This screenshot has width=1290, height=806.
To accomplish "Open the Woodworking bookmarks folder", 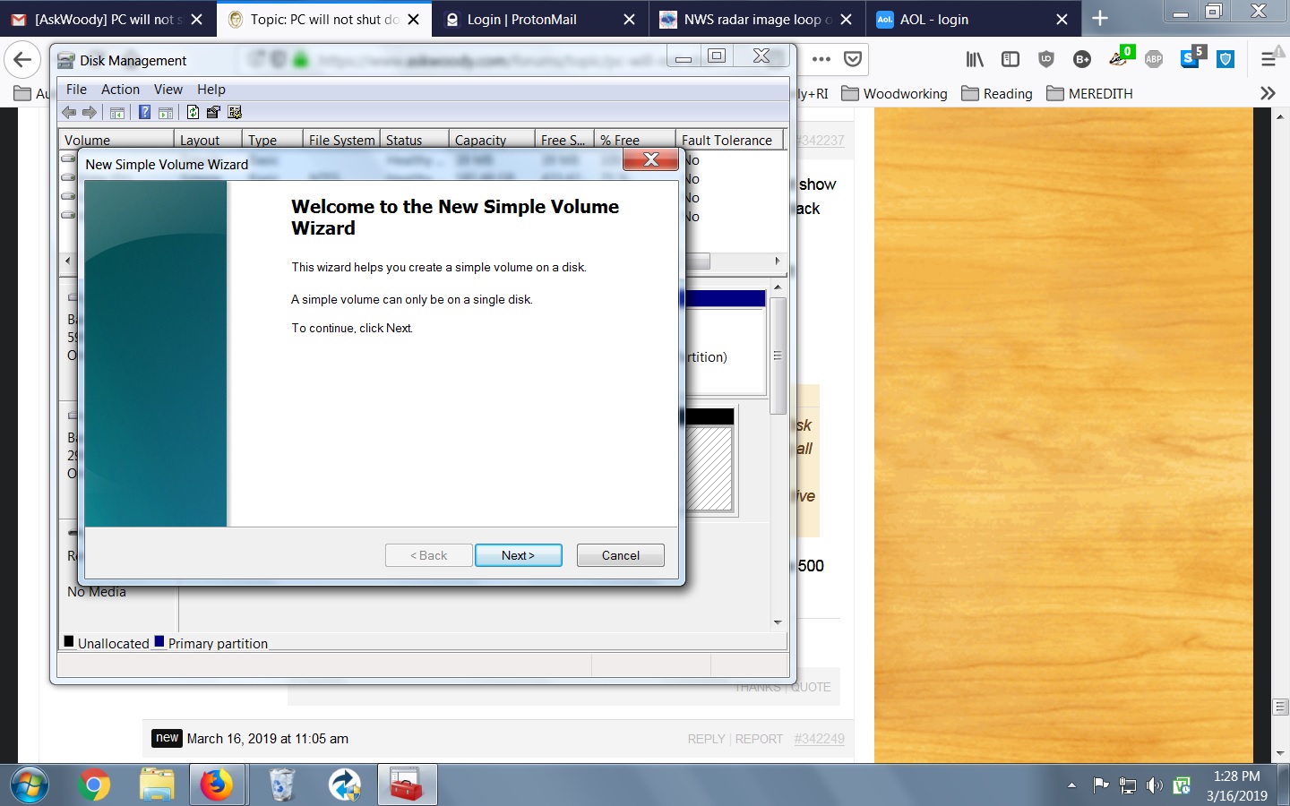I will tap(894, 94).
